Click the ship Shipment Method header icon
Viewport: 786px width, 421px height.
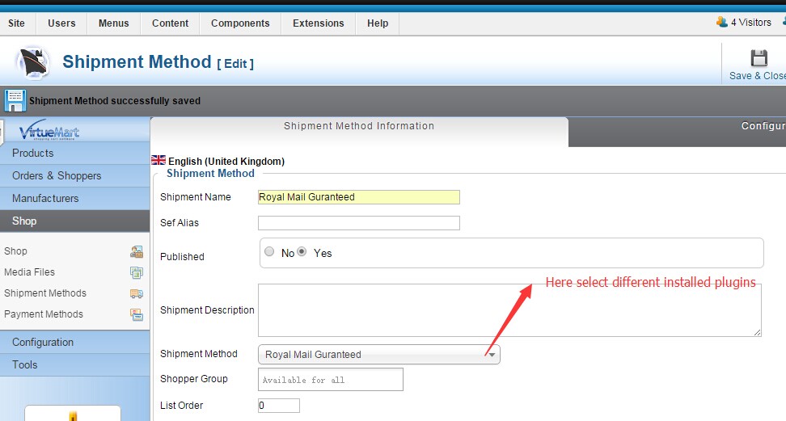coord(33,63)
